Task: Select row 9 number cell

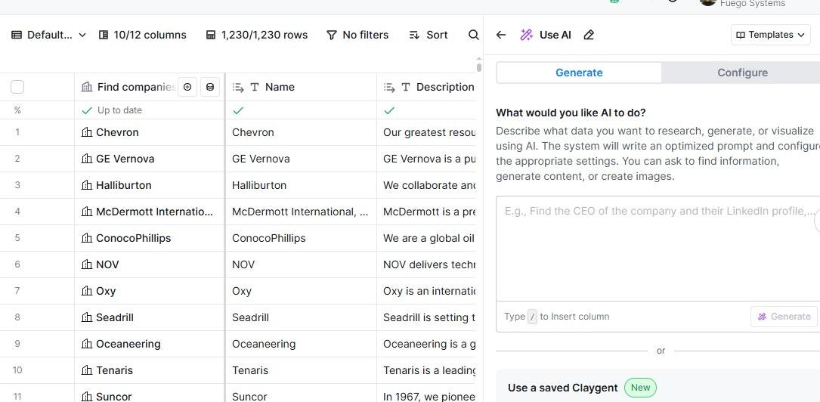Action: (17, 344)
